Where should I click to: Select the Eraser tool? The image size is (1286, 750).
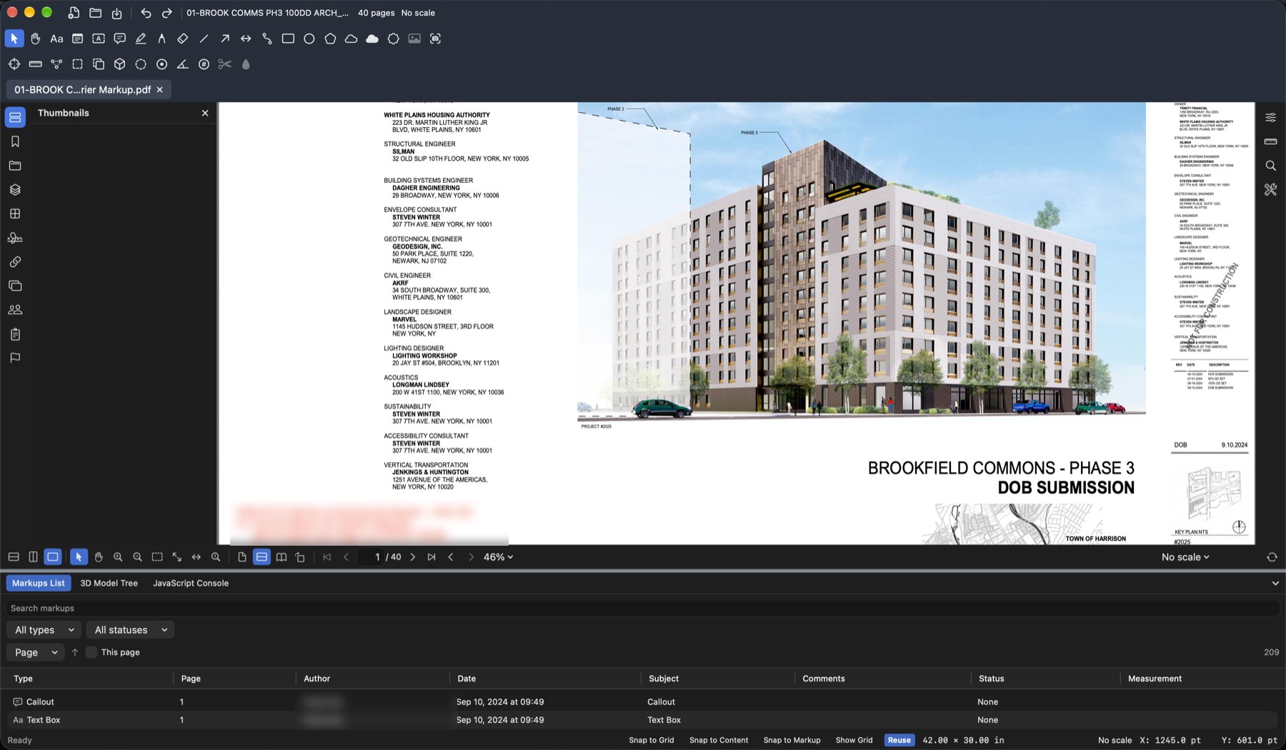(183, 39)
